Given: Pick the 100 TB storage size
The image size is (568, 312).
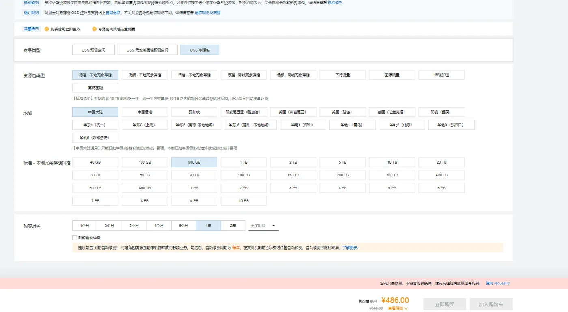Looking at the screenshot, I should 244,175.
